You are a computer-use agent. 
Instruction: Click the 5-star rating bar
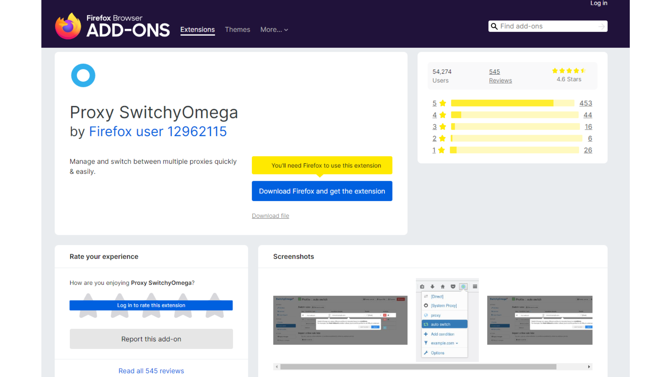[x=513, y=103]
